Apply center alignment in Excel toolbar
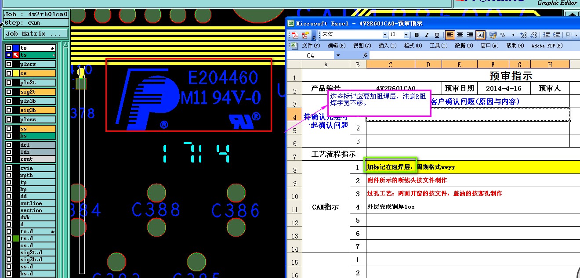Image resolution: width=580 pixels, height=278 pixels. tap(460, 35)
